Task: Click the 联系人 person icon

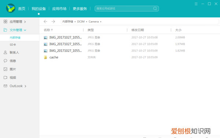Action: point(5,52)
